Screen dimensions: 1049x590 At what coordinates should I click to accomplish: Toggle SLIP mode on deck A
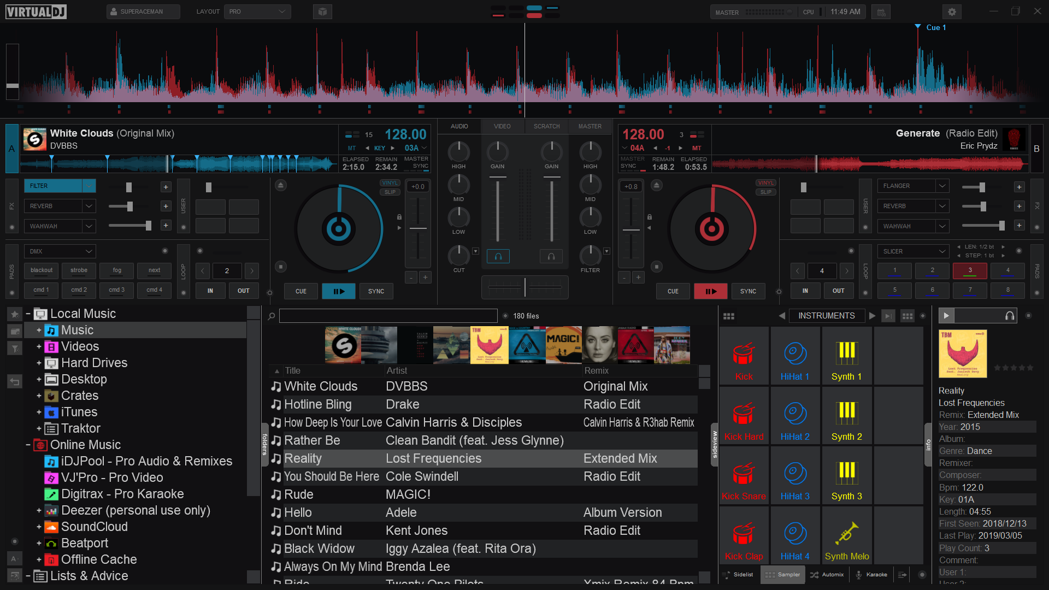pos(390,192)
